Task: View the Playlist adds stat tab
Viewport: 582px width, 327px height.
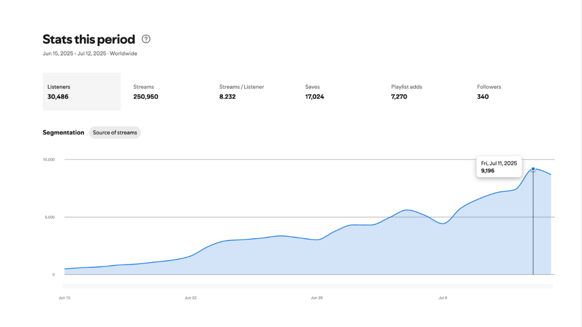Action: [x=425, y=92]
